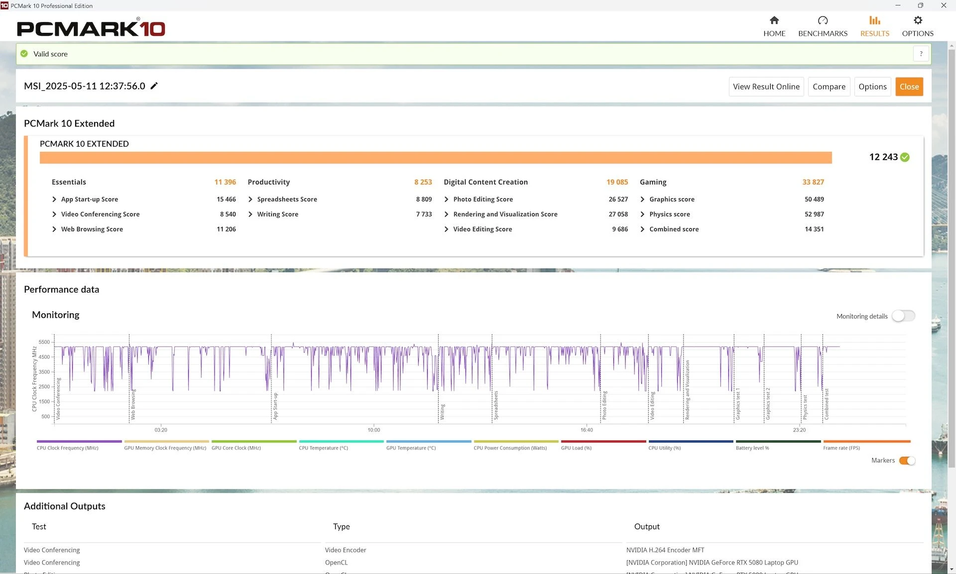Click the Video Conferencing chart marker
The height and width of the screenshot is (574, 956).
(58, 399)
